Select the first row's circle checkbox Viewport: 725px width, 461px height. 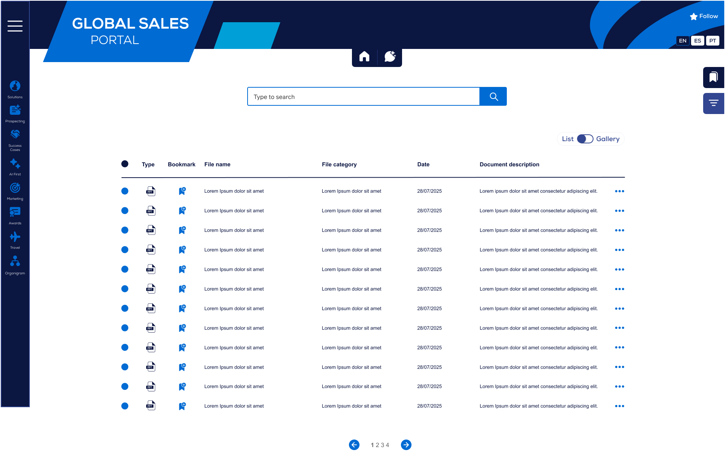(125, 191)
